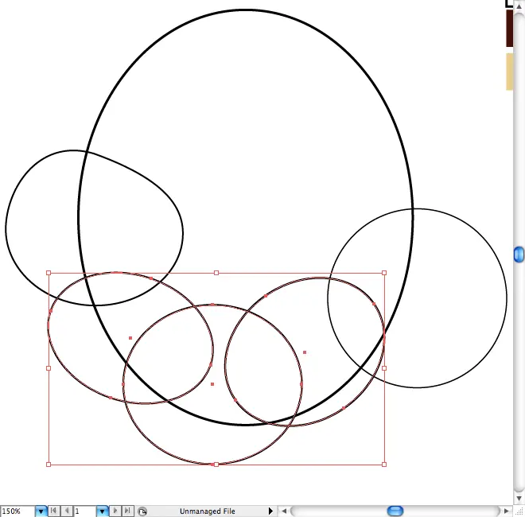The height and width of the screenshot is (517, 525).
Task: Click the left-middle bounding box handle
Action: [x=49, y=368]
